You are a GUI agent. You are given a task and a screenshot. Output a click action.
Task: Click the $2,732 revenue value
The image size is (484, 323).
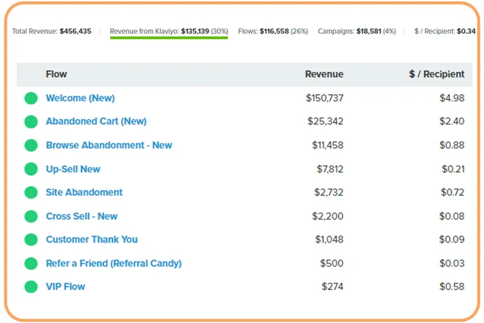point(329,192)
